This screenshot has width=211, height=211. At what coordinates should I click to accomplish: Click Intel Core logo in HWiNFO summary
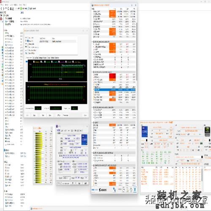tap(145, 132)
